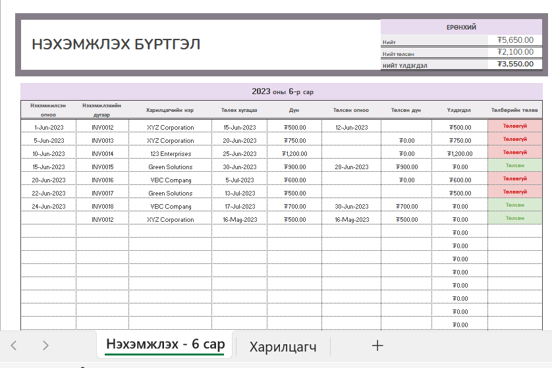Select the НЭХЭМЖЛЭХ БҮРТГЭЛ title cell
The width and height of the screenshot is (552, 368).
point(116,45)
